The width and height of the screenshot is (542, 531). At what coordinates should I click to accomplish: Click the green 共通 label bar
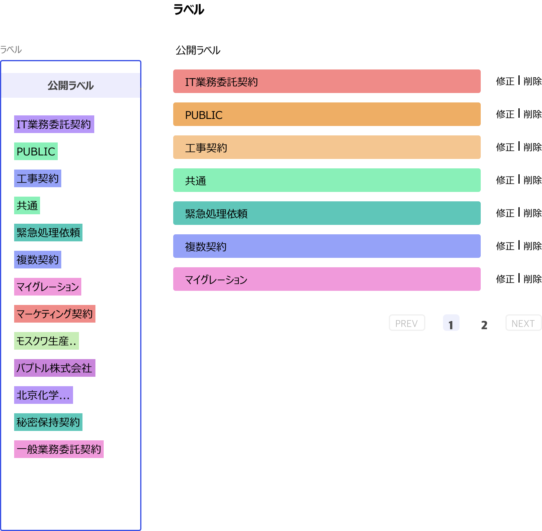[327, 181]
